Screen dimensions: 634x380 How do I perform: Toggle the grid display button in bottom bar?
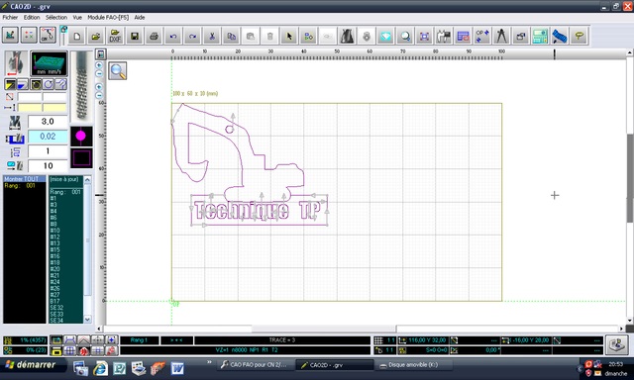[70, 350]
